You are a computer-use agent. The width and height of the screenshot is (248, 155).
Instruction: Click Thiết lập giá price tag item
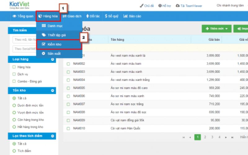pos(56,35)
